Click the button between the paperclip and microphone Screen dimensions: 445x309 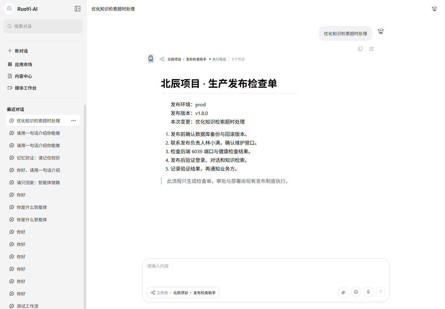356,292
